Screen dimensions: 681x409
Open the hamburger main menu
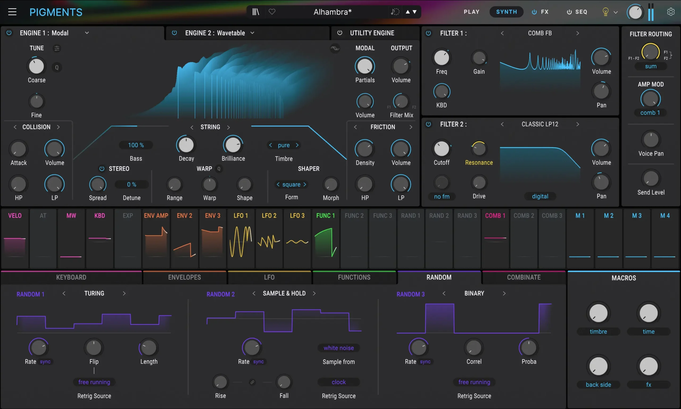coord(12,12)
